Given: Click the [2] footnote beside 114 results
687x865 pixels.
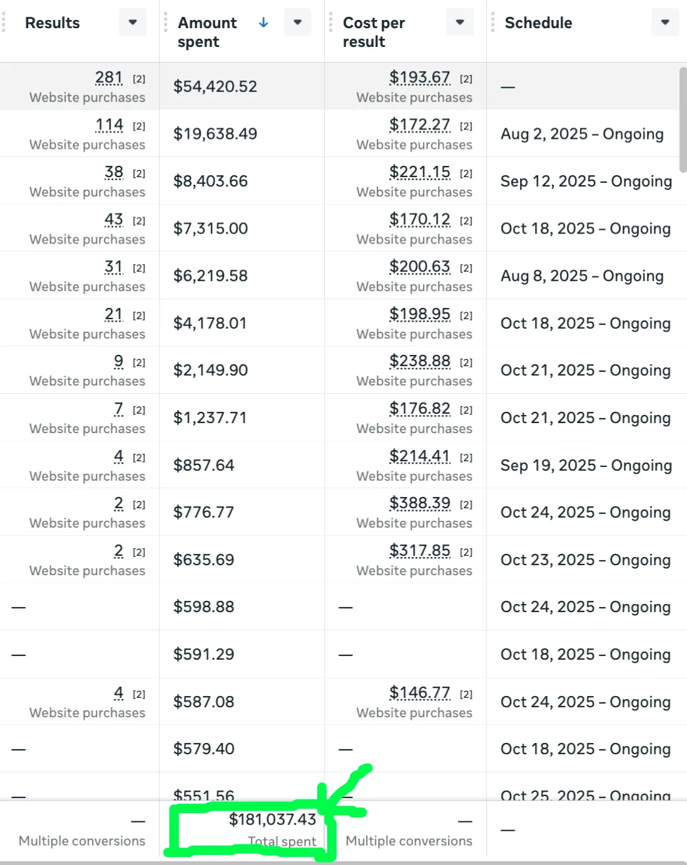Looking at the screenshot, I should [x=139, y=126].
